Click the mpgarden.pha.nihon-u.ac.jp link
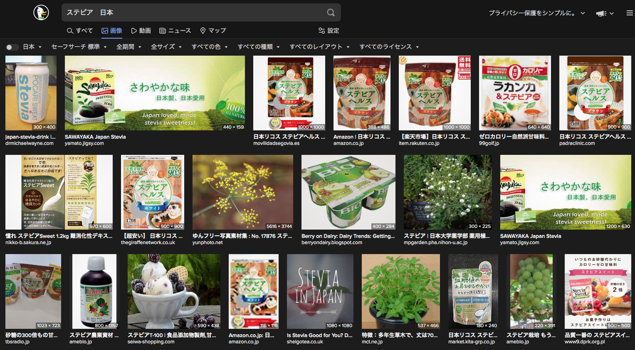The height and width of the screenshot is (350, 635). pos(435,242)
